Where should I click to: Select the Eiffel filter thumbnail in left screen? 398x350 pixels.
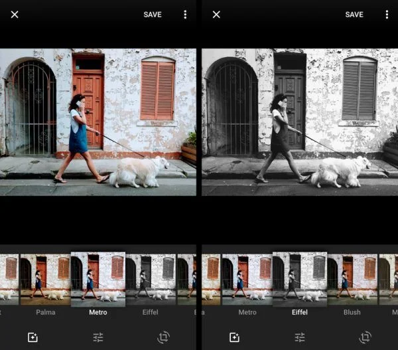point(151,280)
